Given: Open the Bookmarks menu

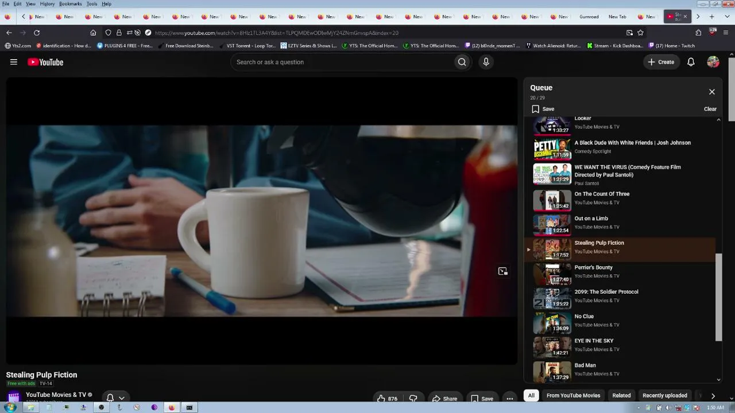Looking at the screenshot, I should tap(71, 3).
